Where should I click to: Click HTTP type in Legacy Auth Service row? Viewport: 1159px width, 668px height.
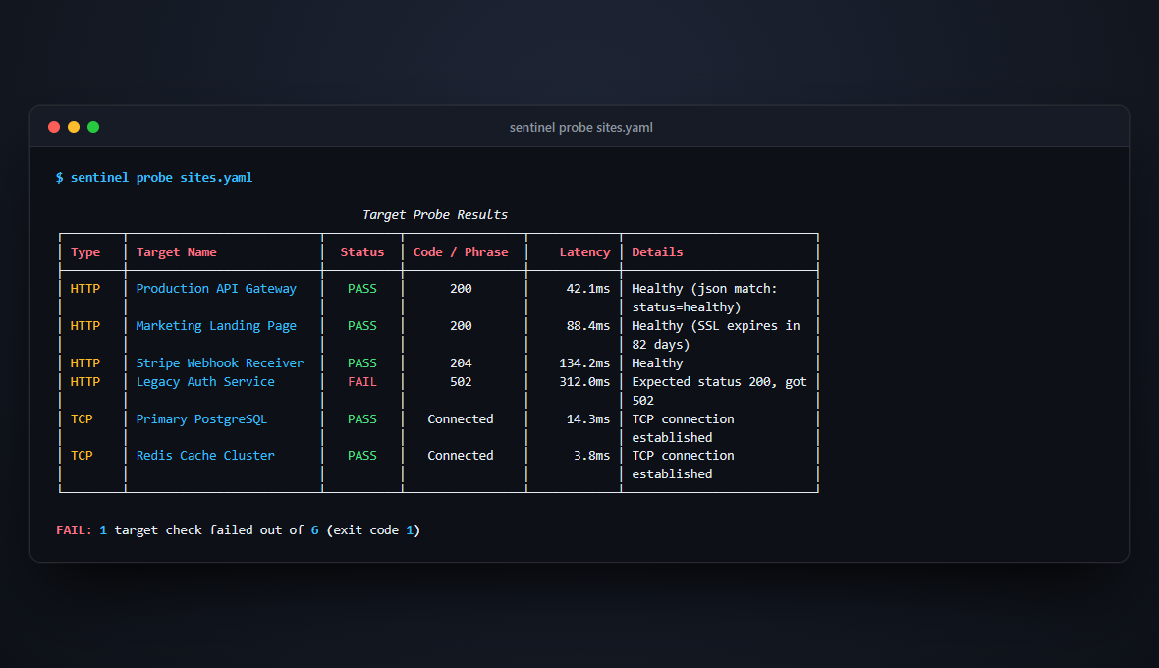[85, 382]
